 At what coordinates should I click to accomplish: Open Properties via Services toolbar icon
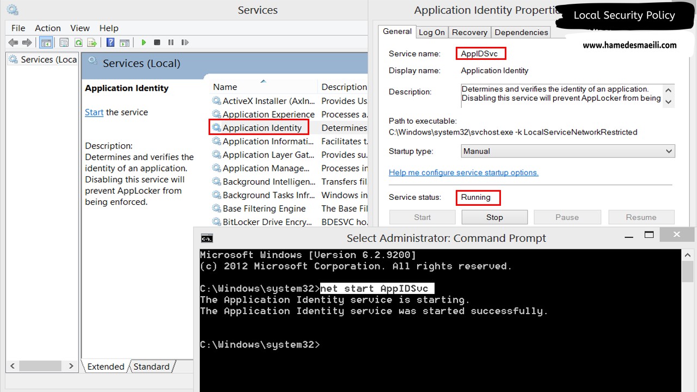pyautogui.click(x=64, y=42)
